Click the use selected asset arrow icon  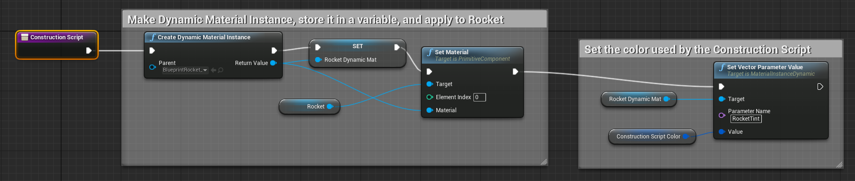(x=214, y=70)
